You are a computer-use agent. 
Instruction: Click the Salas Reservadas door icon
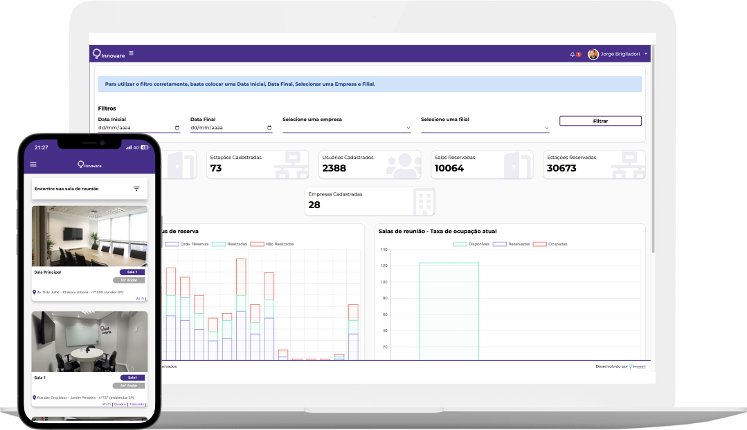pyautogui.click(x=517, y=165)
